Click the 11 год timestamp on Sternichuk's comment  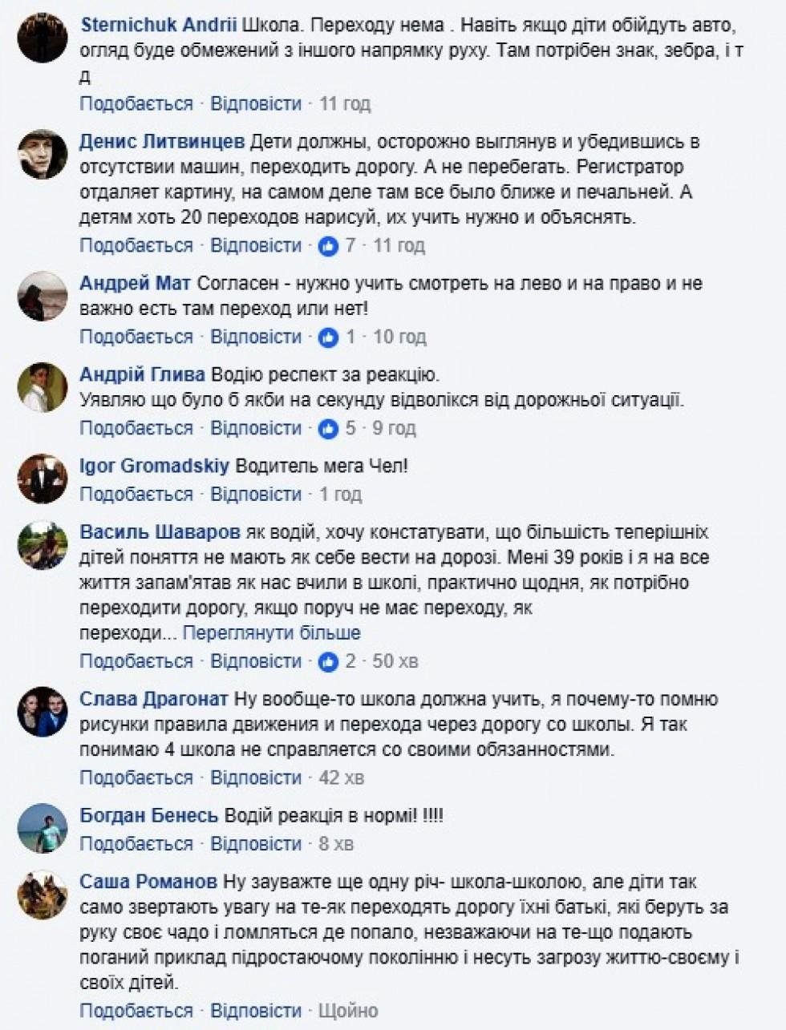345,103
